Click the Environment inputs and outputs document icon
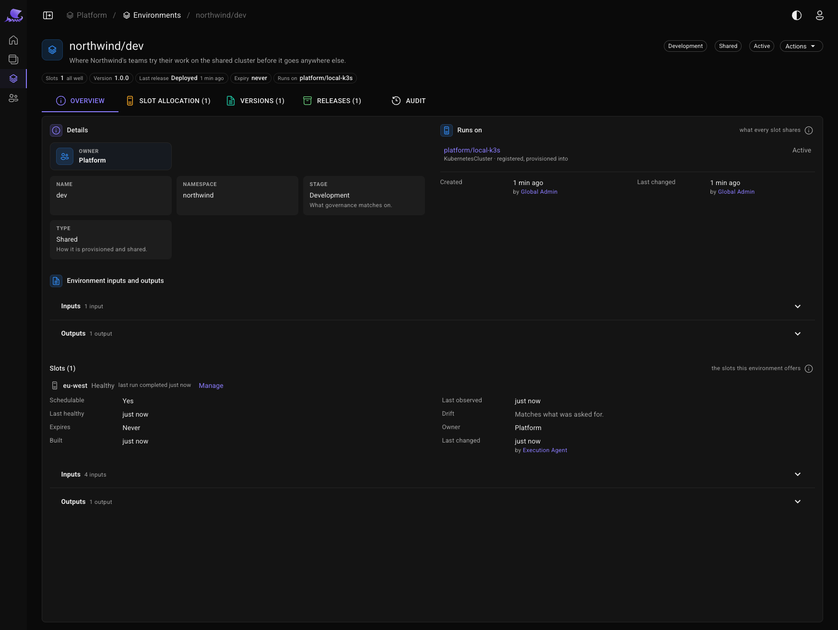Image resolution: width=838 pixels, height=630 pixels. [56, 281]
